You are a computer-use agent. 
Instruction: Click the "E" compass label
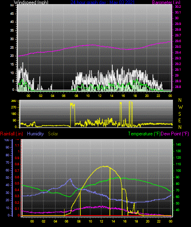click(180, 121)
